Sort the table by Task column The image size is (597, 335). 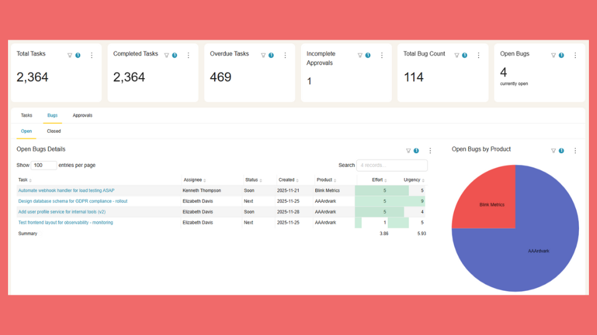(25, 180)
